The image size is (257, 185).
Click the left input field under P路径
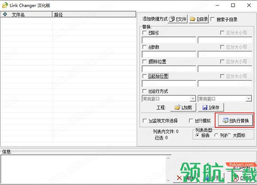pos(169,40)
